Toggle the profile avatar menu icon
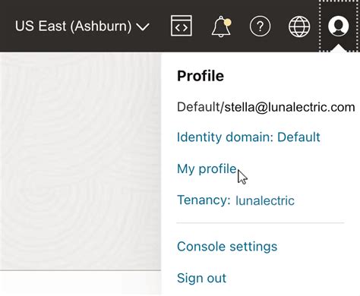360x296 pixels. coord(339,26)
